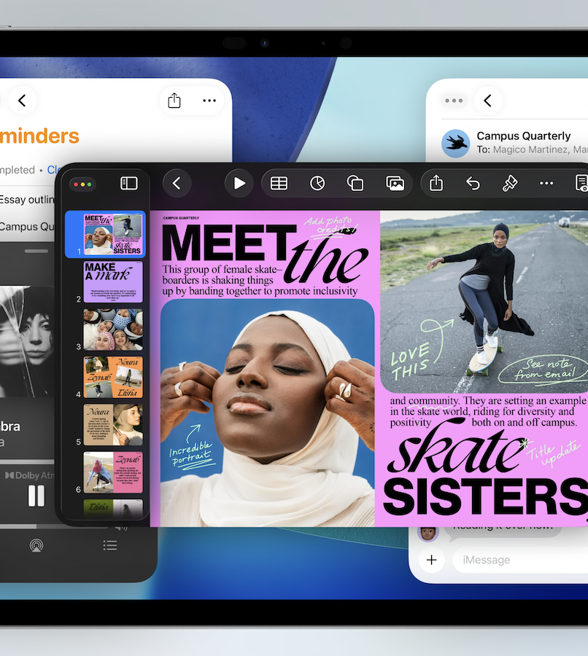The height and width of the screenshot is (656, 588).
Task: Open the Reminders More options menu
Action: (209, 101)
